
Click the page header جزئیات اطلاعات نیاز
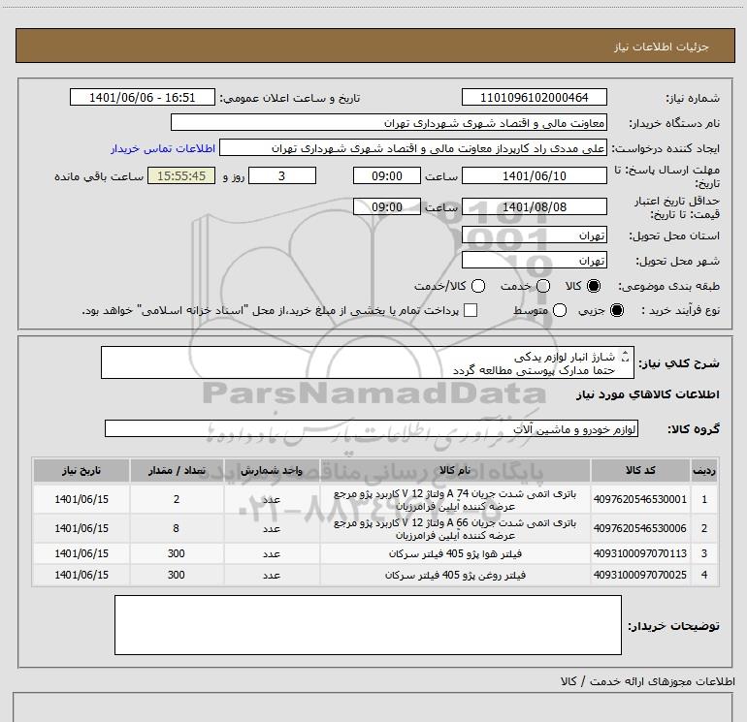(x=662, y=47)
